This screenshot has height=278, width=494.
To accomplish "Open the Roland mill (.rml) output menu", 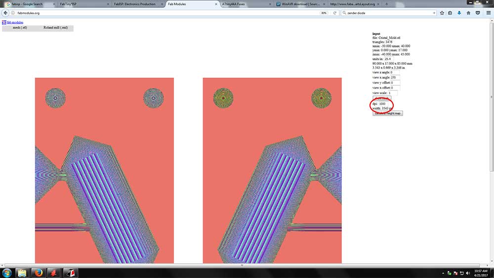I will point(56,28).
